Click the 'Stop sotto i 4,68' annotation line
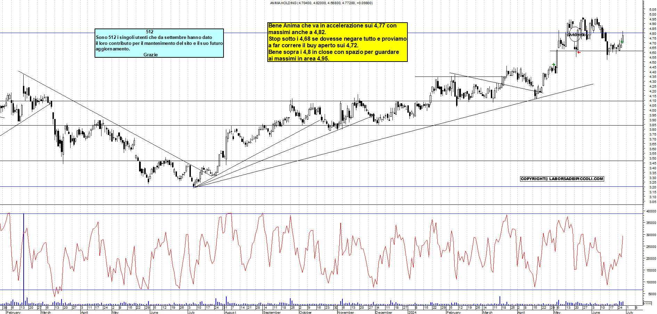Viewport: 657px width, 314px height. point(338,39)
